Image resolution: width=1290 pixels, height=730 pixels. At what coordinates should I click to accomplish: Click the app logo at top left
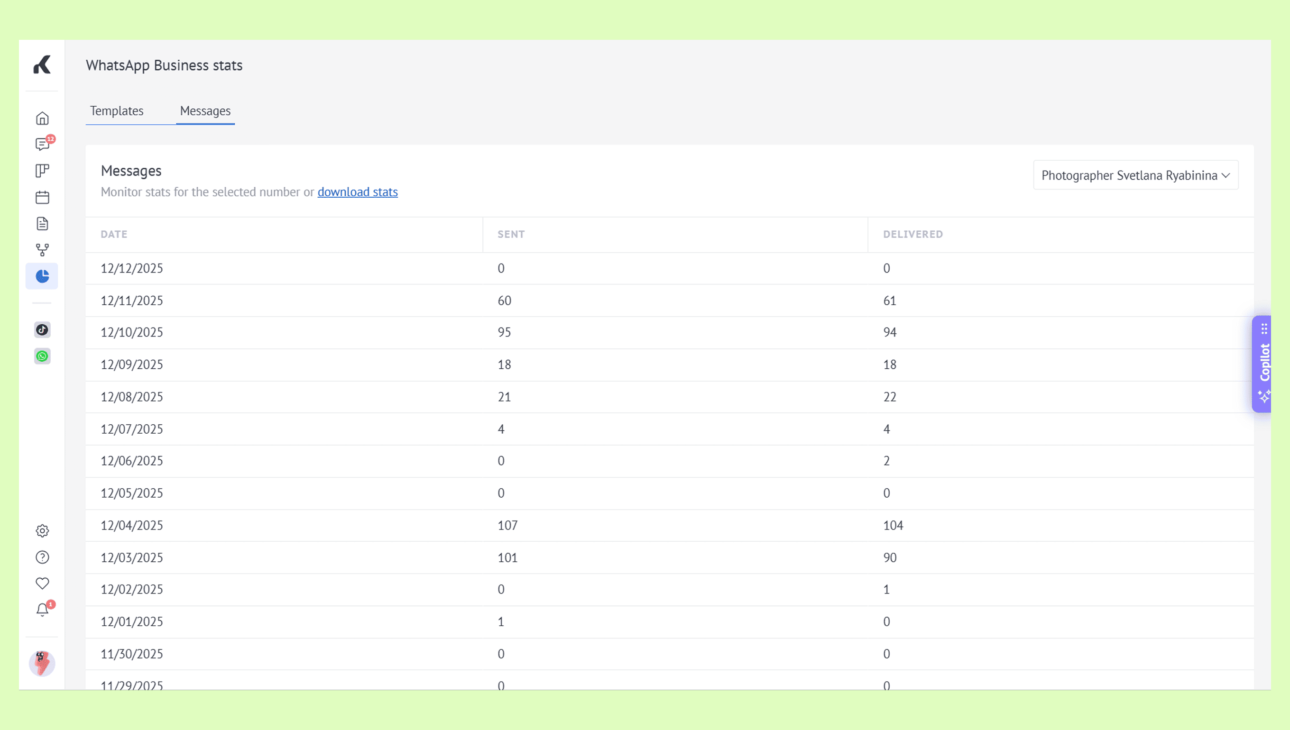42,65
